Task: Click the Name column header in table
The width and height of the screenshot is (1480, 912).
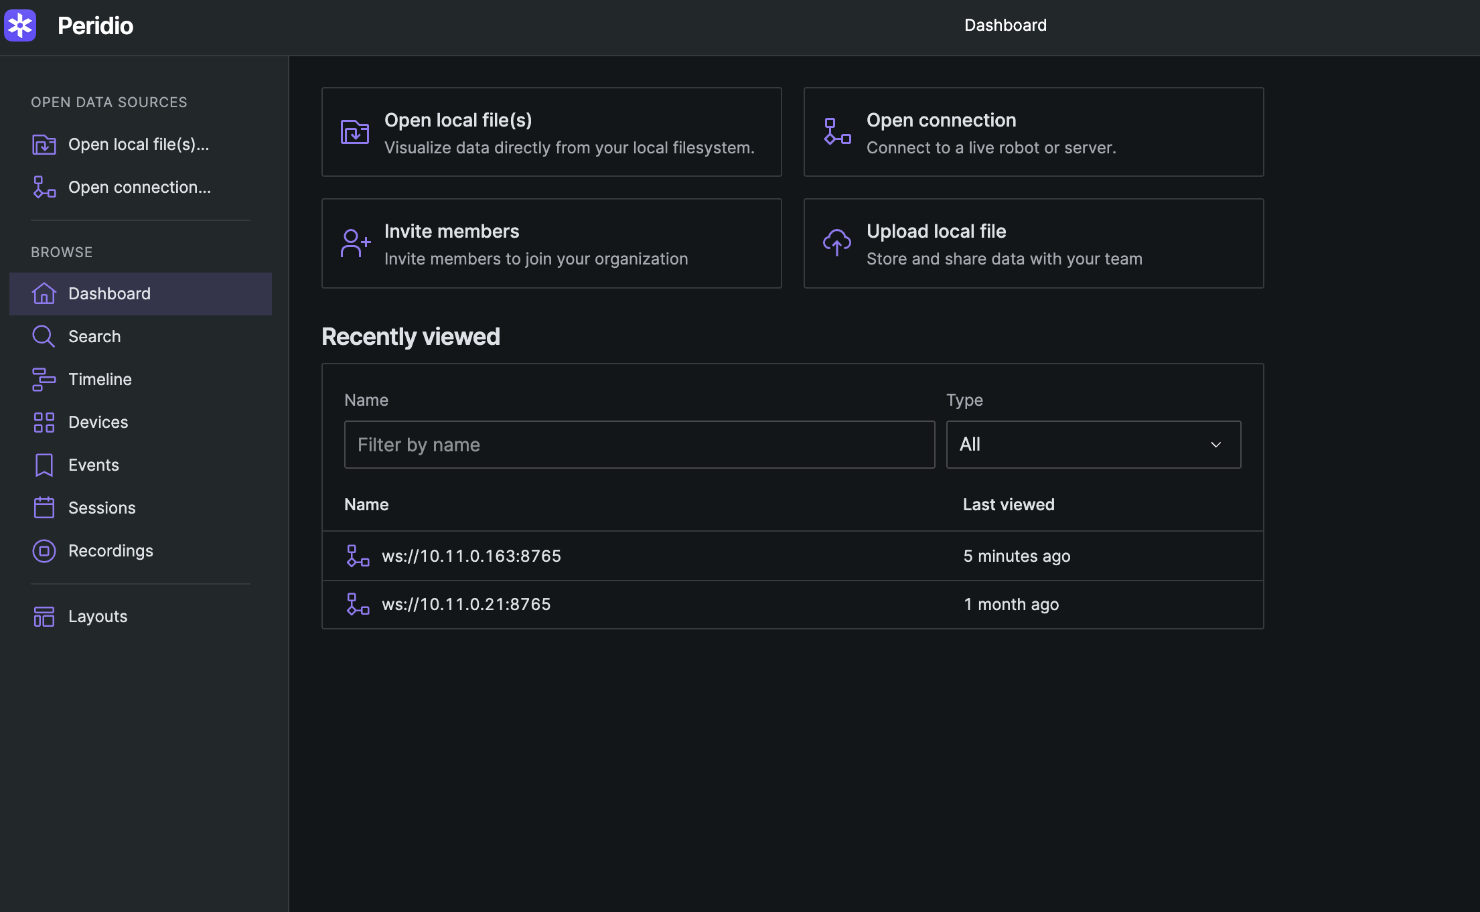Action: 366,504
